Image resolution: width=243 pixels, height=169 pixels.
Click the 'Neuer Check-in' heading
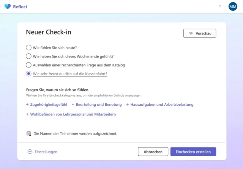pos(49,32)
